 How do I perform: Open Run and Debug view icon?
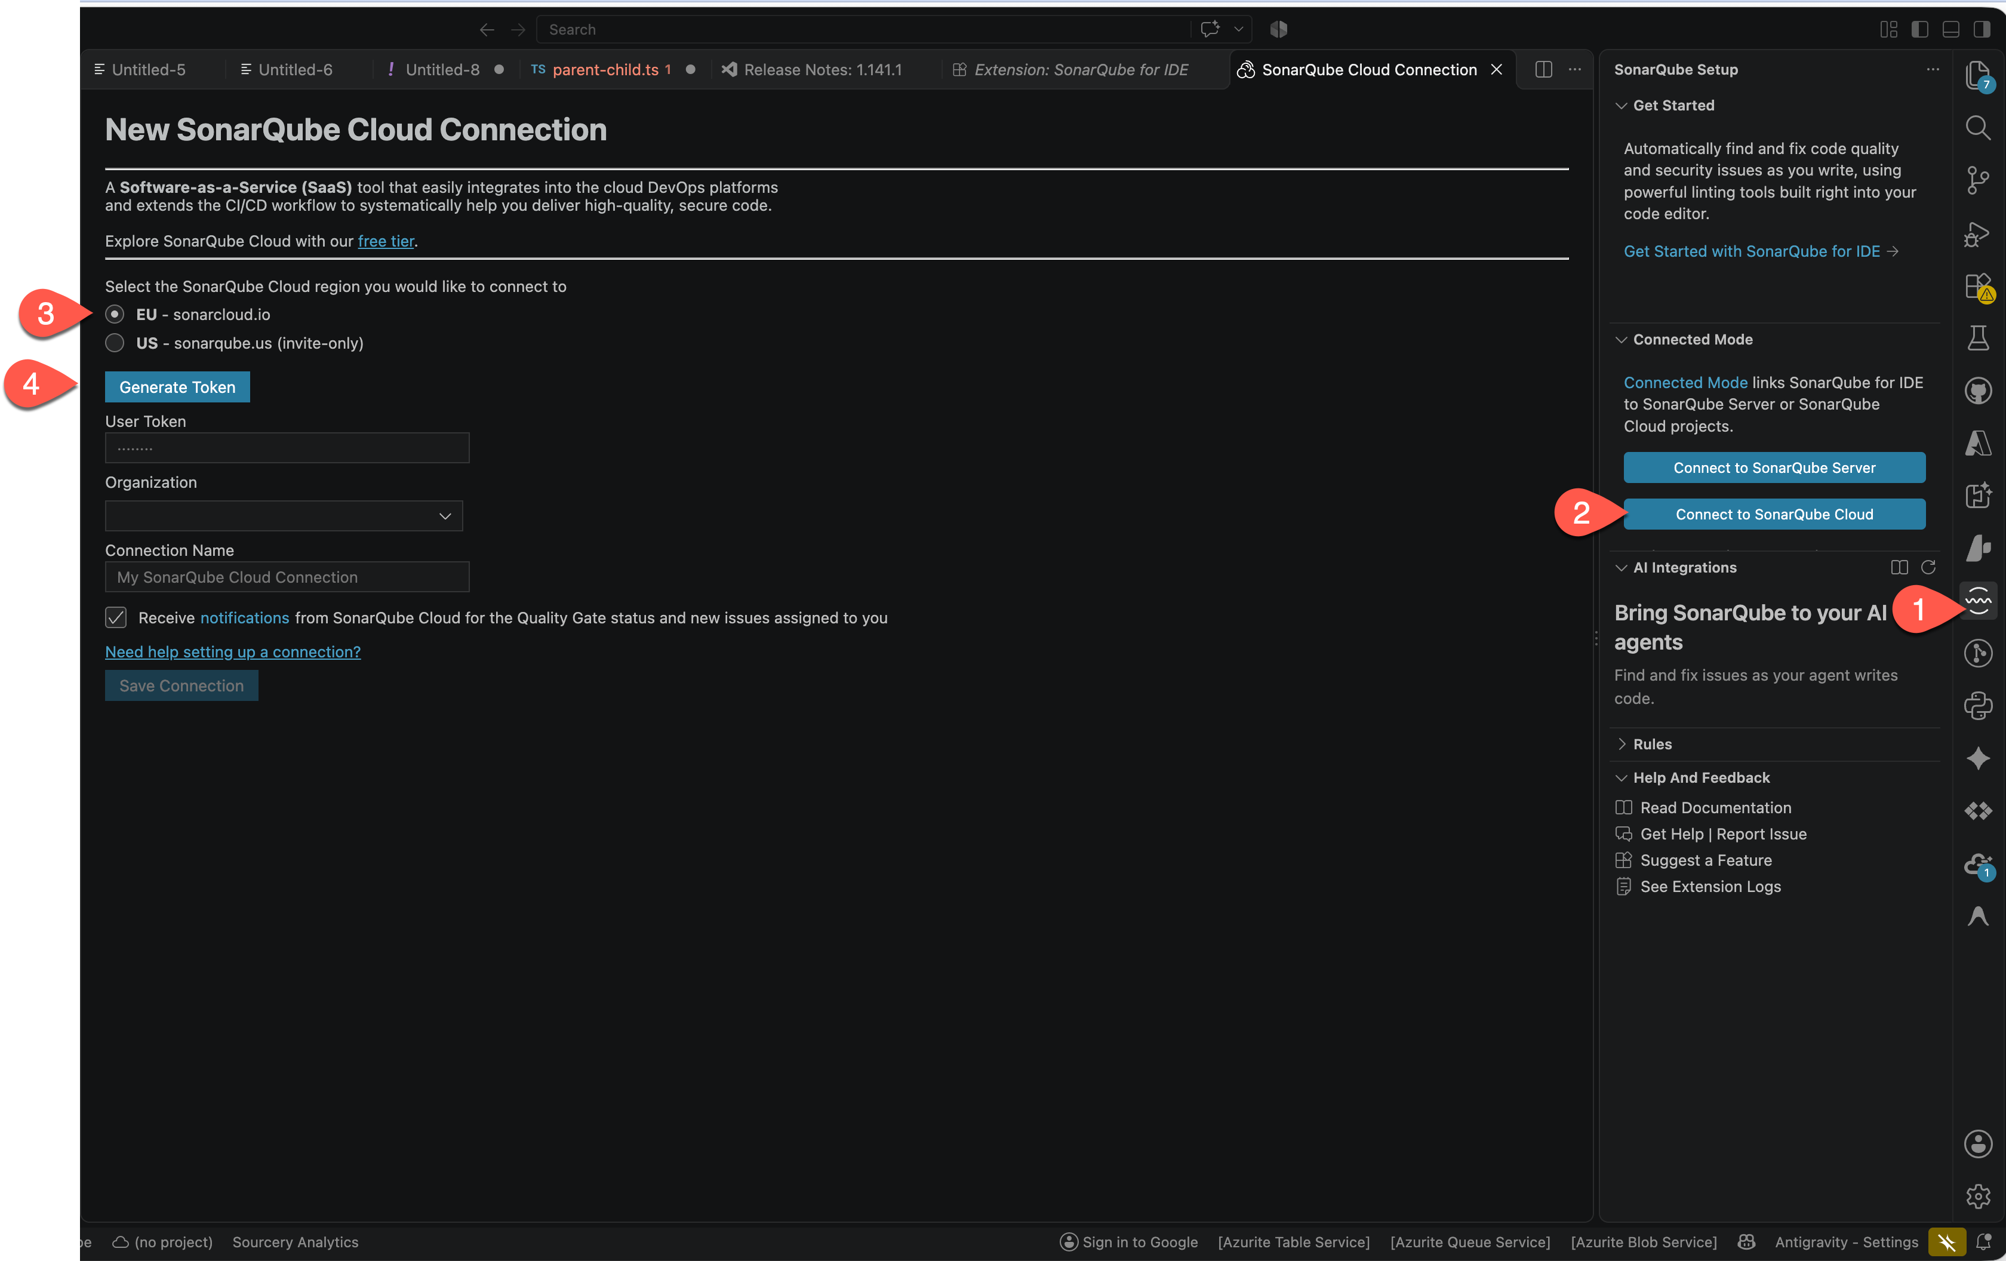(1978, 234)
